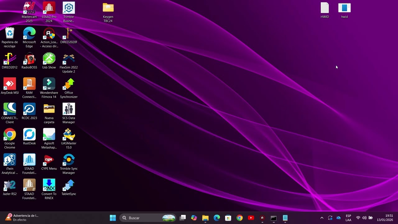Viewport: 398px width, 224px height.
Task: Switch to the terminal window on taskbar
Action: [274, 218]
